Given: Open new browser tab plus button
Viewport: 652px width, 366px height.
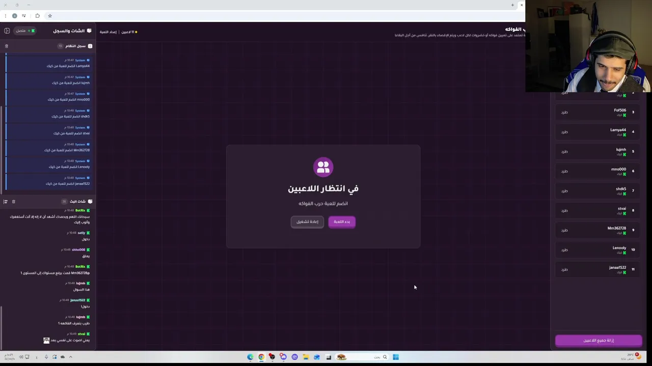Looking at the screenshot, I should [x=512, y=5].
